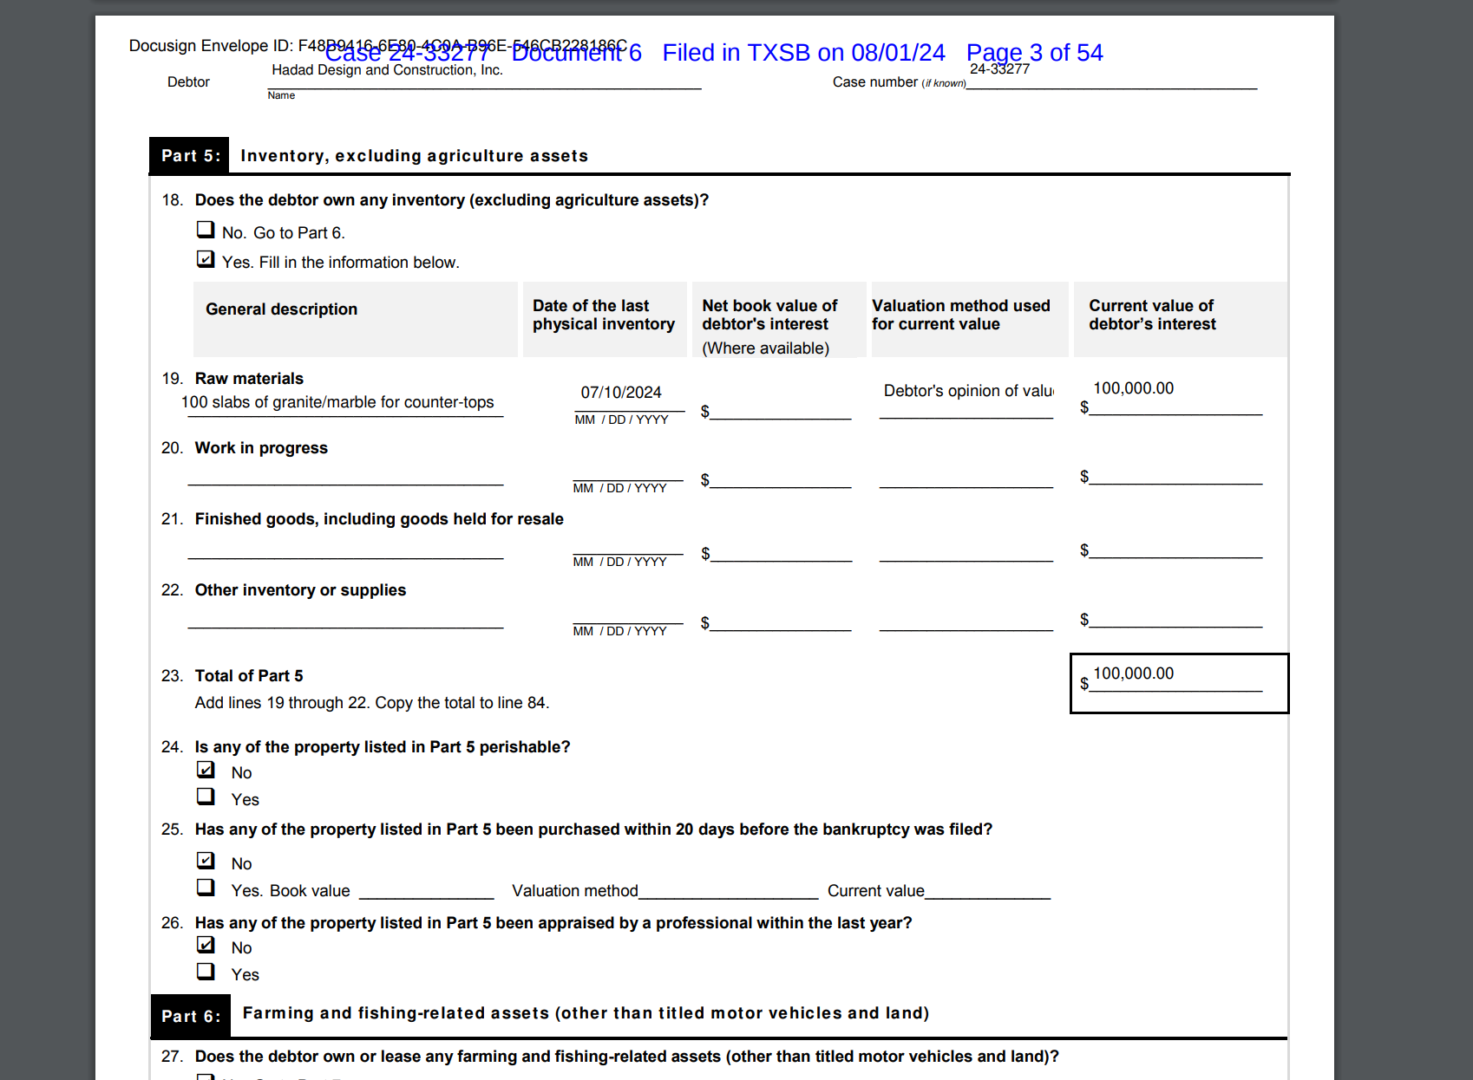Click Valuation method field in question 25
Image resolution: width=1473 pixels, height=1080 pixels.
pyautogui.click(x=728, y=889)
